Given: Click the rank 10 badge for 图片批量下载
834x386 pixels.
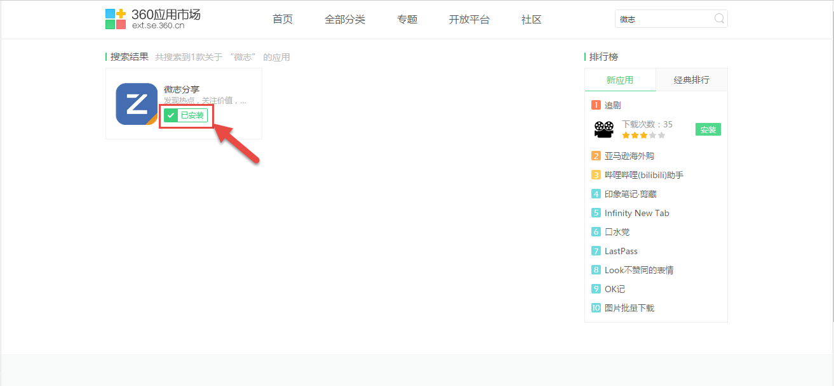Looking at the screenshot, I should click(596, 308).
